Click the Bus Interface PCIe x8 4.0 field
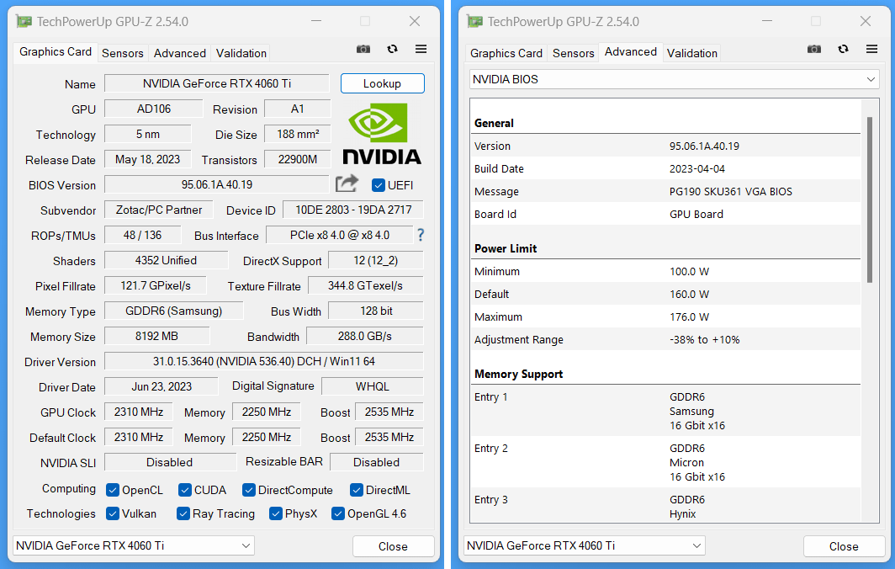Screen dimensions: 895x569 [x=340, y=235]
